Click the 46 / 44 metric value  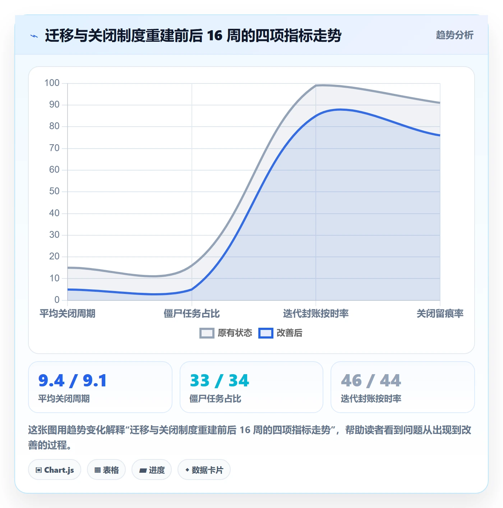pyautogui.click(x=371, y=381)
